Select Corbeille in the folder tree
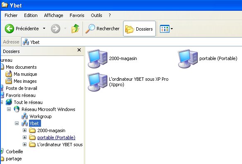 pyautogui.click(x=15, y=152)
